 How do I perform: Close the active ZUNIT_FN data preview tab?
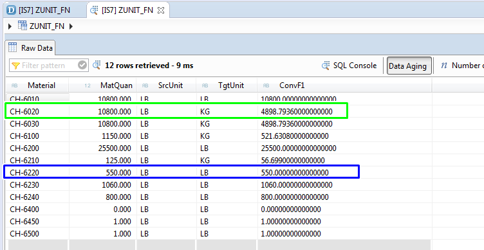(x=161, y=10)
